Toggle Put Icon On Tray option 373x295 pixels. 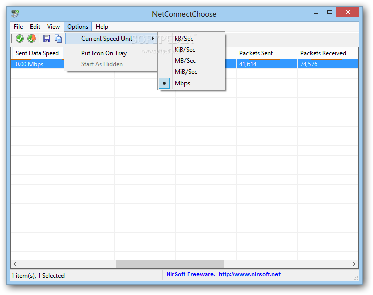[x=111, y=53]
